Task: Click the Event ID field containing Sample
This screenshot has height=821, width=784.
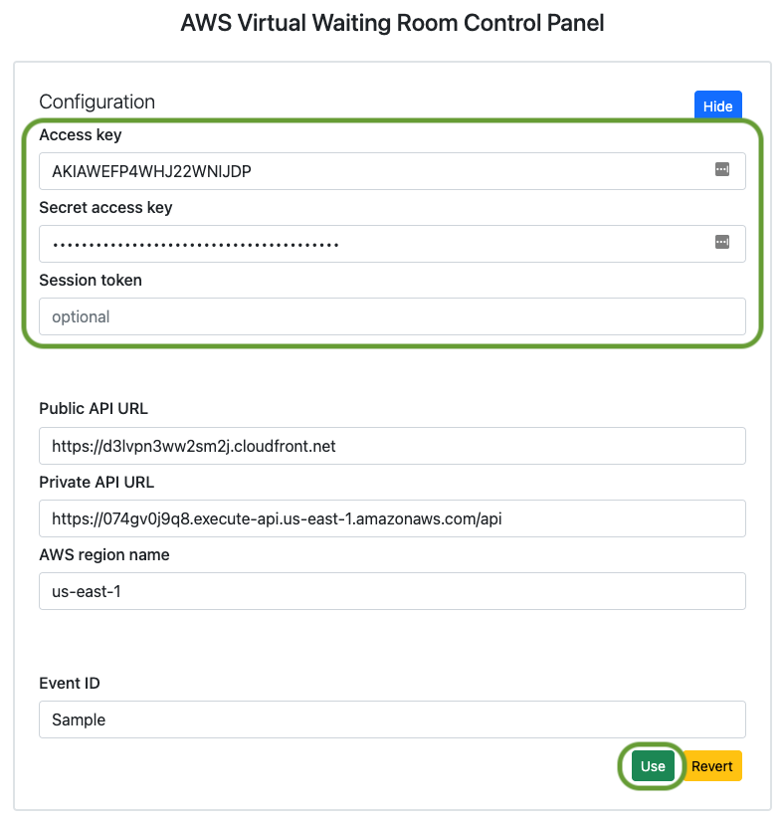Action: (x=392, y=719)
